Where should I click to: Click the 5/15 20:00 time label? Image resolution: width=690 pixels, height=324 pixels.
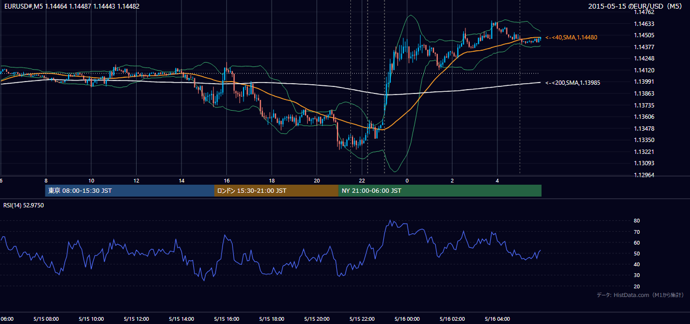[x=316, y=319]
